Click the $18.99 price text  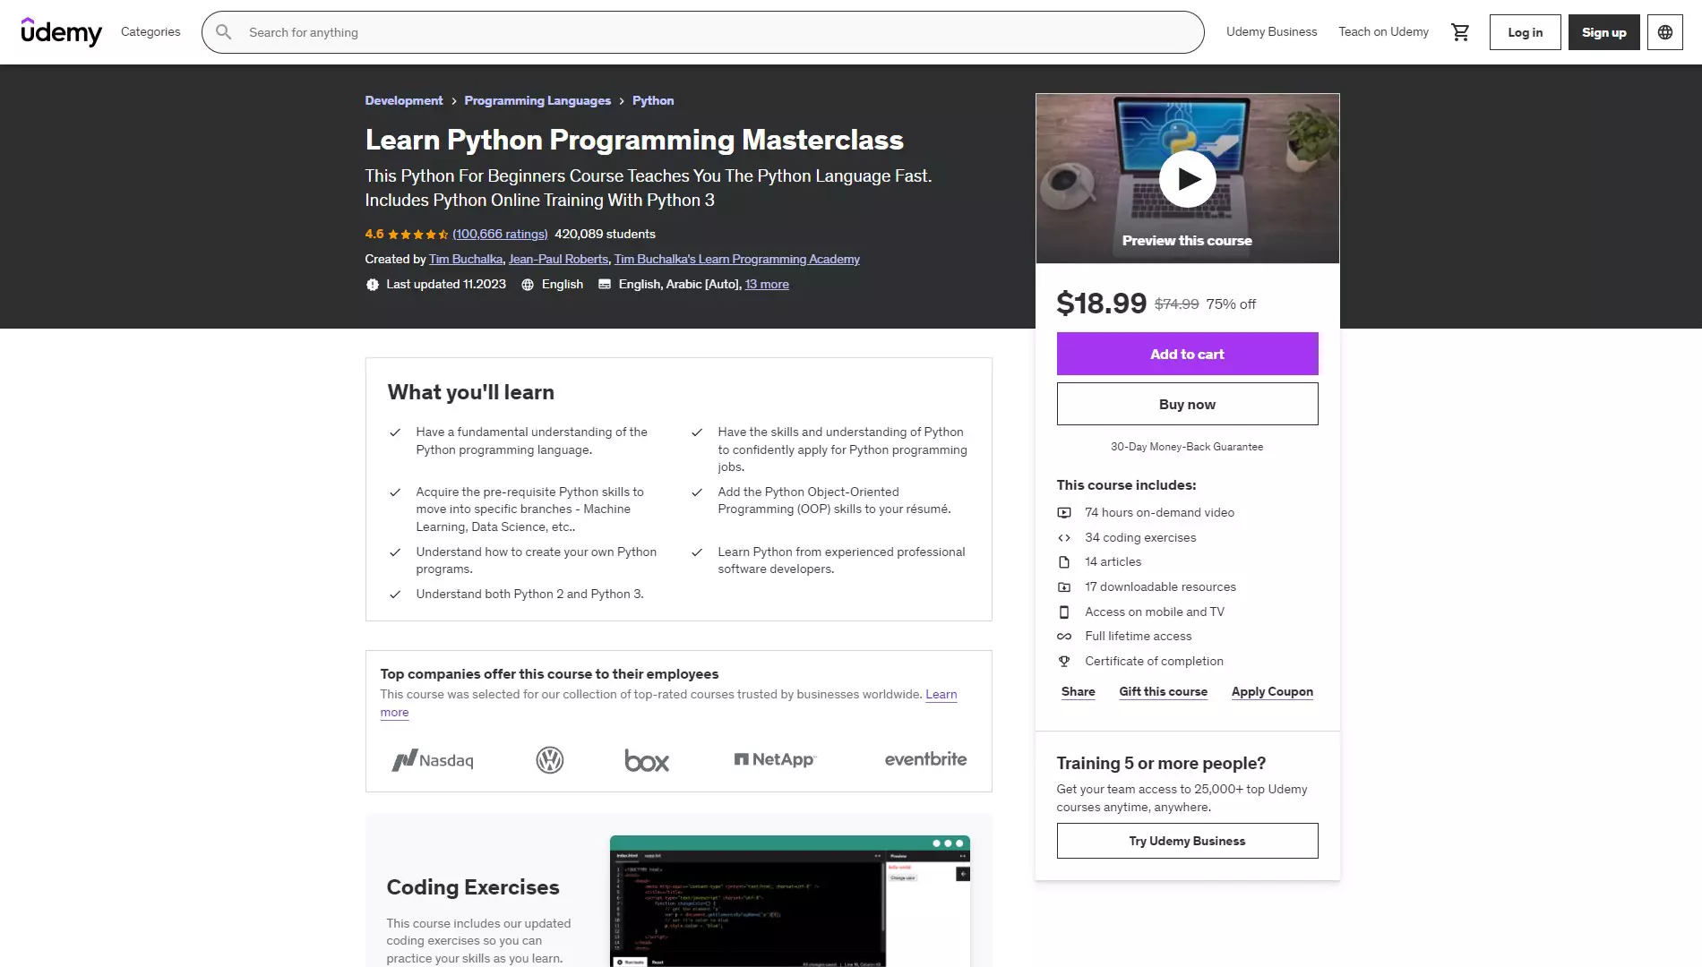click(1101, 304)
